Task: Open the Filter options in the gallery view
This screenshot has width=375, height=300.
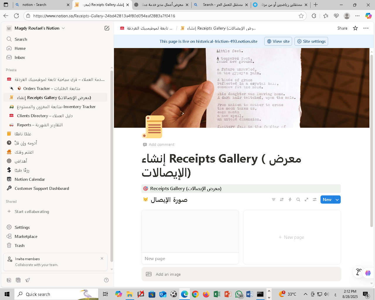Action: [273, 200]
